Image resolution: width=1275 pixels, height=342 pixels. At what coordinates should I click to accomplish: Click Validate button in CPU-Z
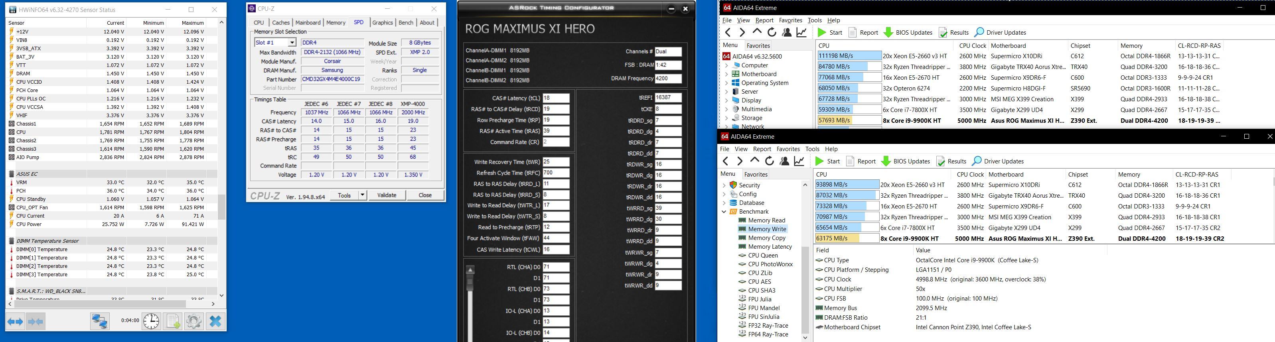coord(387,195)
